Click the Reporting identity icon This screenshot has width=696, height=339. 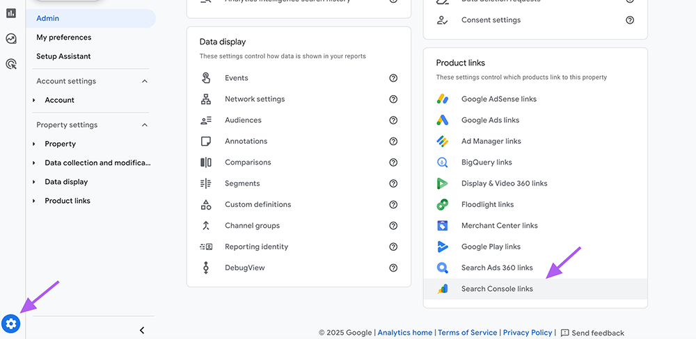coord(206,247)
